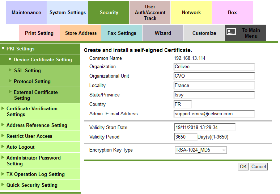Screen dimensions: 280x194
Task: Expand the Address Reference Setting section
Action: [37, 125]
